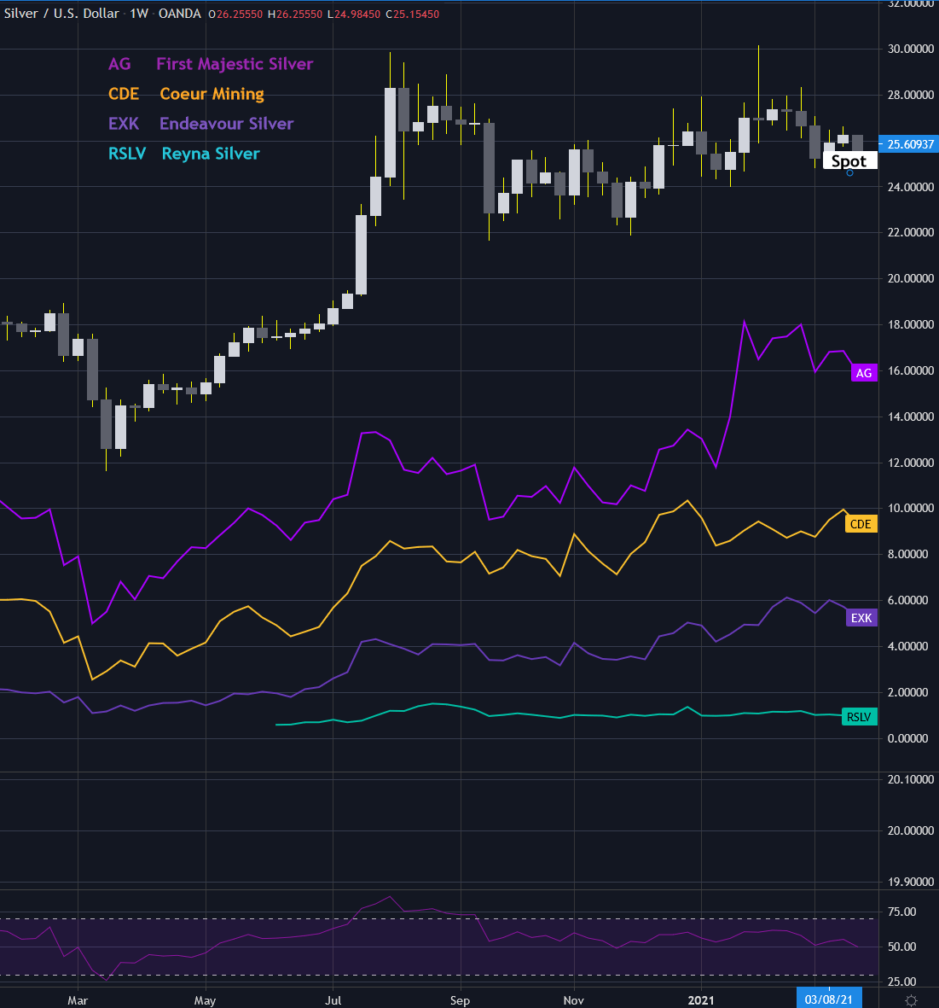Click the purple AG price label
Screen dimensions: 939x1008
click(864, 373)
